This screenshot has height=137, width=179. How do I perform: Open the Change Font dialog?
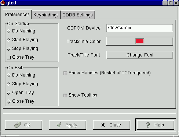click(x=140, y=55)
